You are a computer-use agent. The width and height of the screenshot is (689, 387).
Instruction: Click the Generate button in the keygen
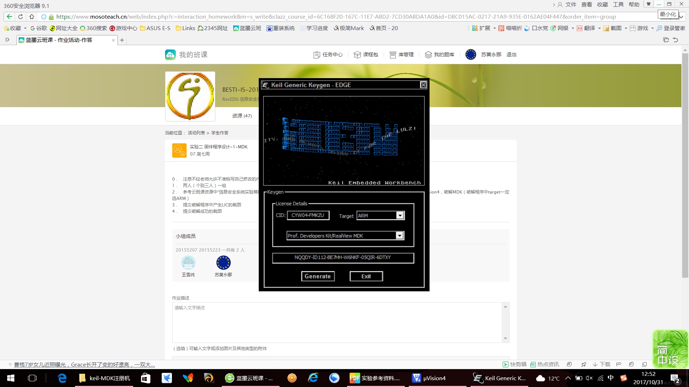pos(318,276)
